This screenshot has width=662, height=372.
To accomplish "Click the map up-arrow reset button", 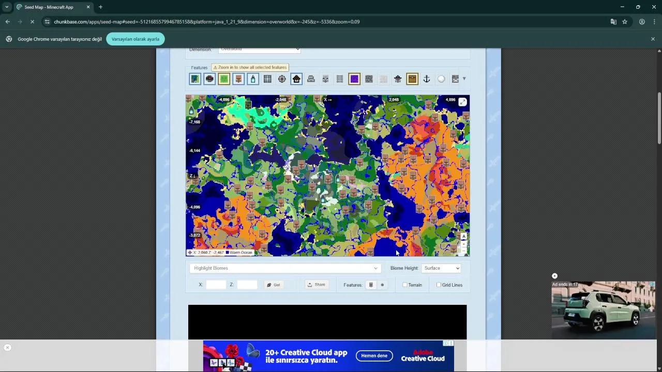I will pyautogui.click(x=463, y=237).
